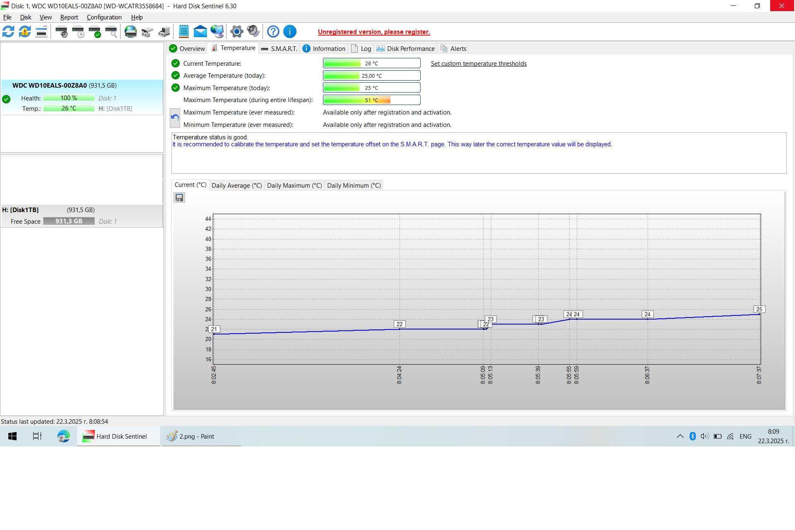Click the Temp. 26 °C bar in disk list
Image resolution: width=795 pixels, height=530 pixels.
[x=69, y=108]
